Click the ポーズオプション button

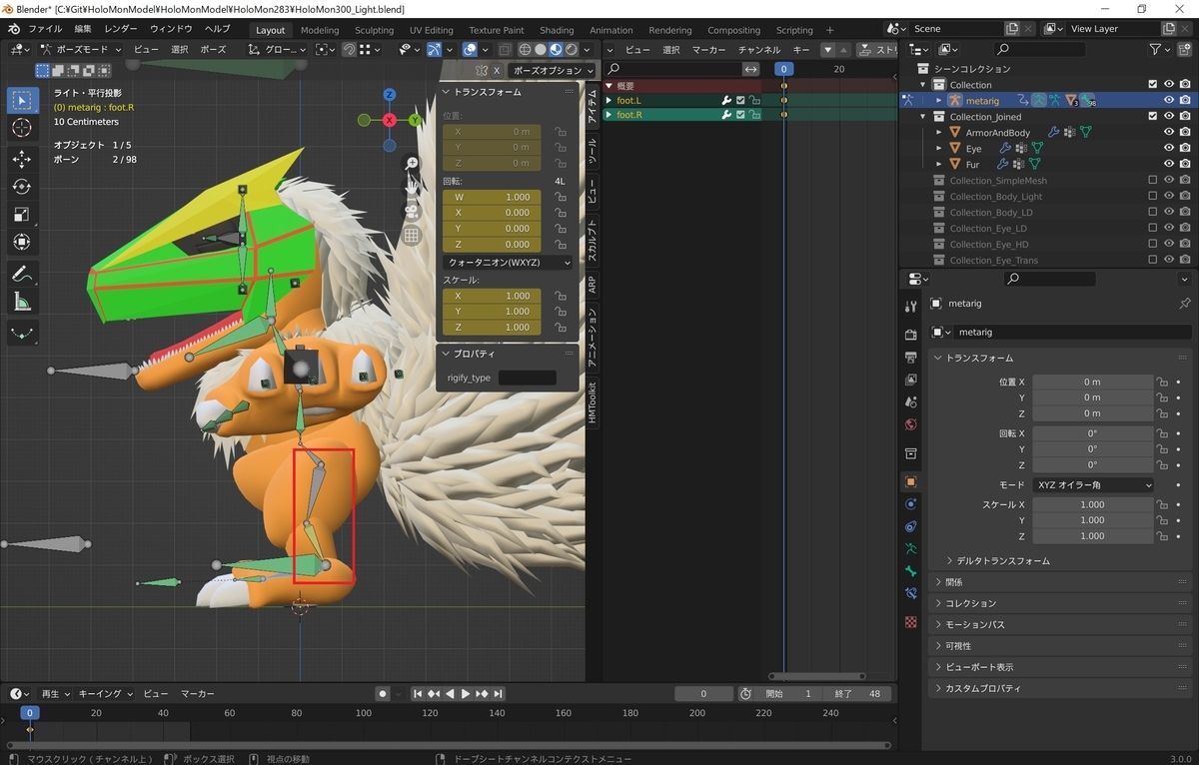tap(553, 71)
